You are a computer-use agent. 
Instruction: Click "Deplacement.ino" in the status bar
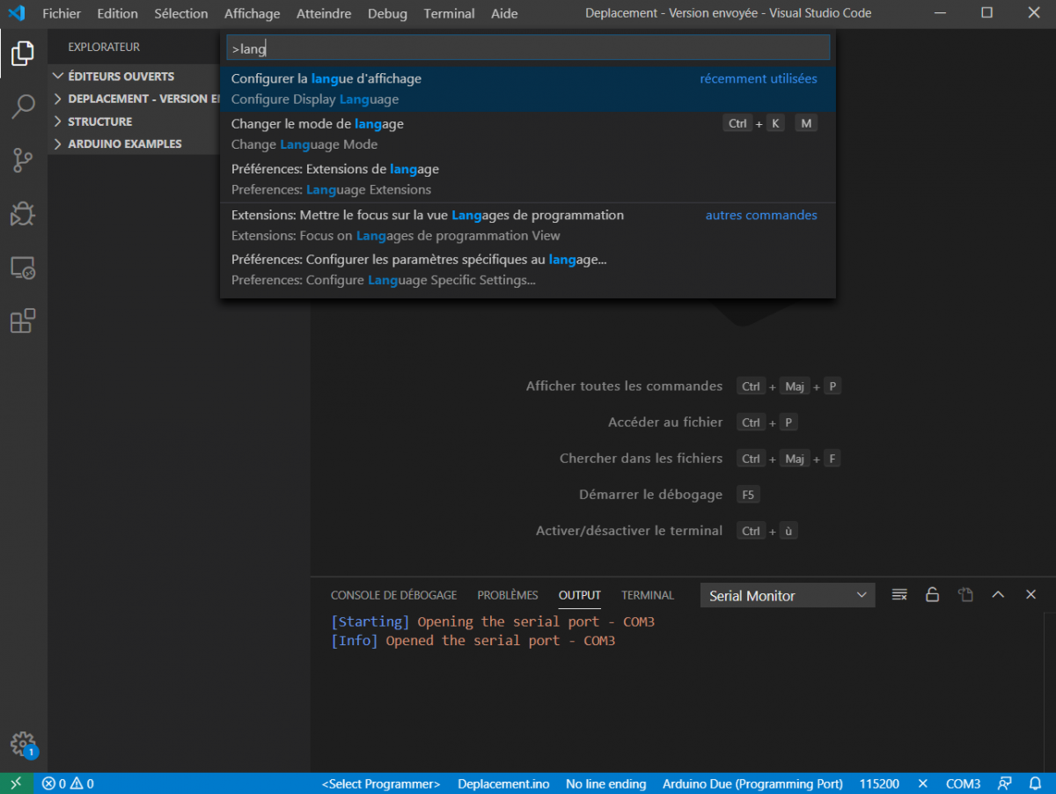click(503, 783)
